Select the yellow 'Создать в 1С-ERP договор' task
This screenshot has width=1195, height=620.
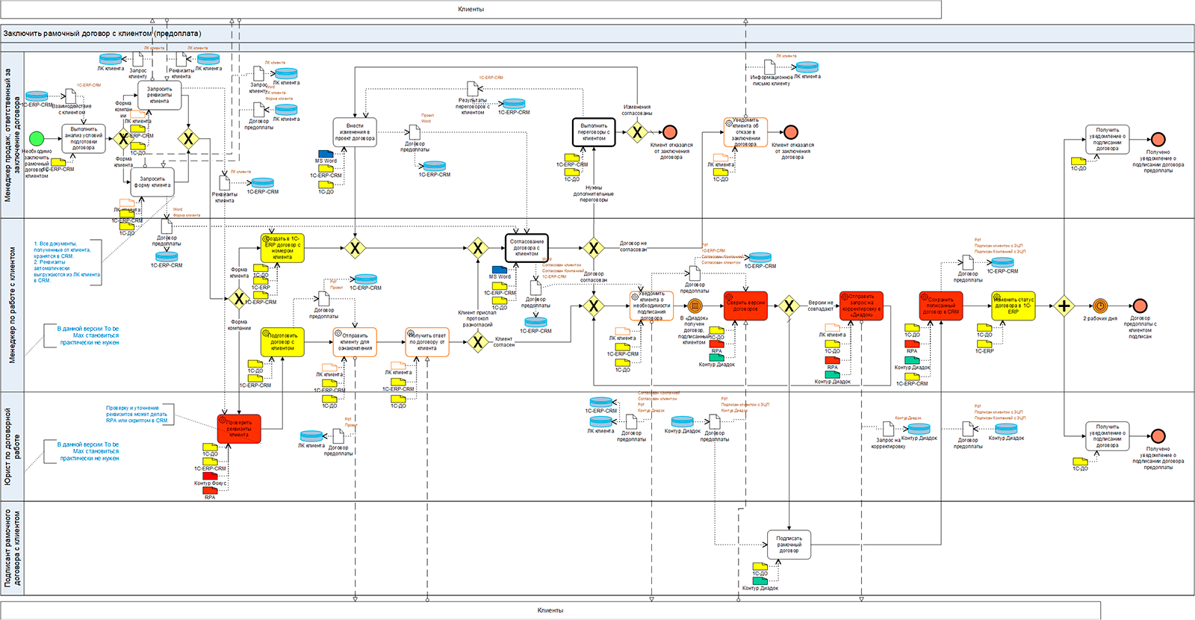tap(282, 248)
